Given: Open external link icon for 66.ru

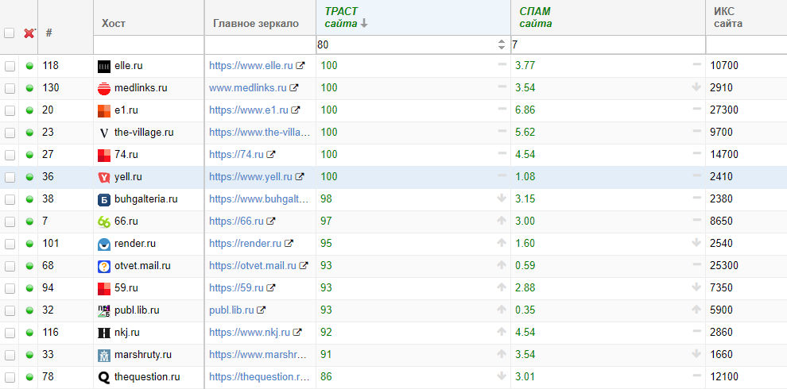Looking at the screenshot, I should 271,221.
